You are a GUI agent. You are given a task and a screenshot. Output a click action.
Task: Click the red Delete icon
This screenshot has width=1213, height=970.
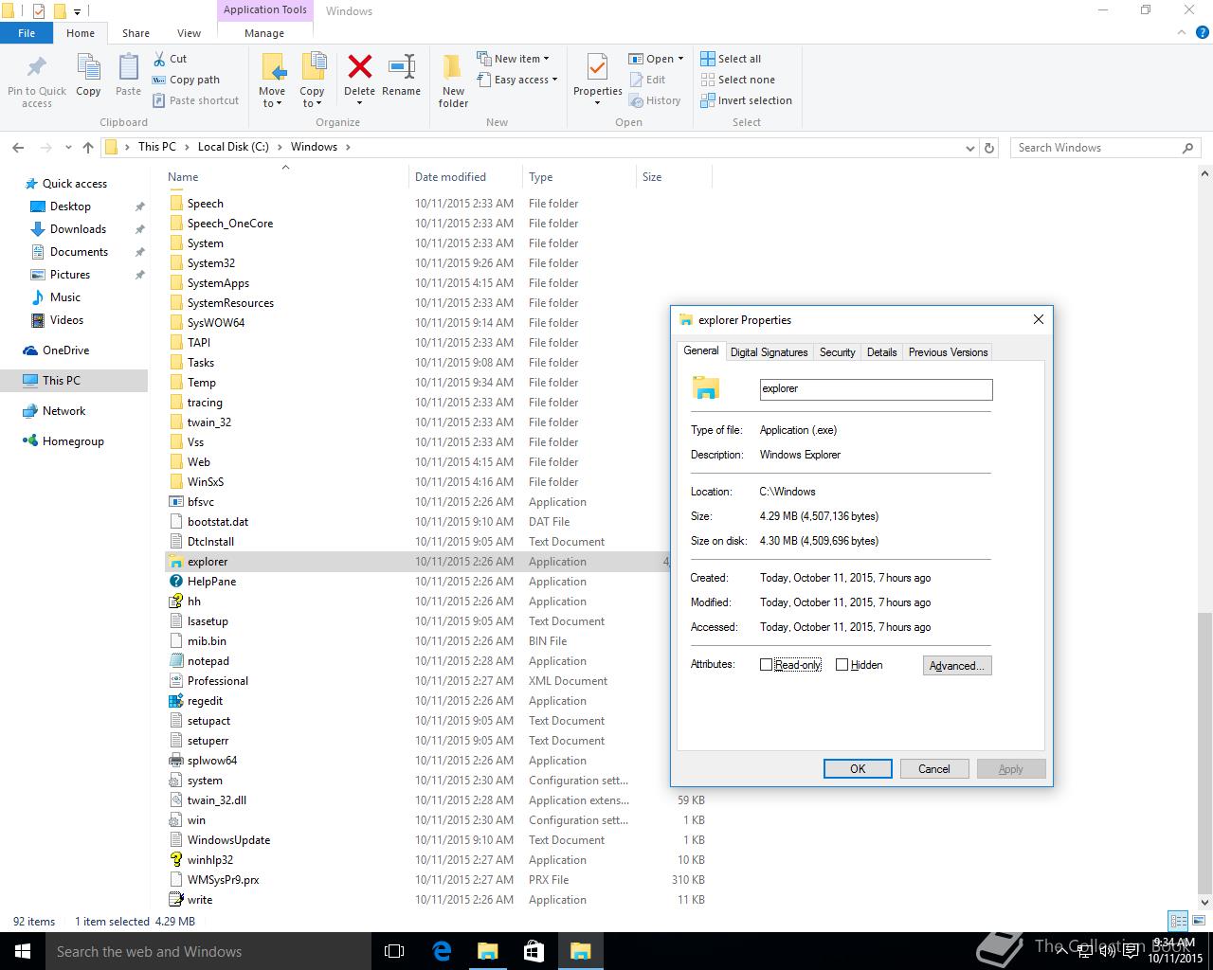[359, 66]
